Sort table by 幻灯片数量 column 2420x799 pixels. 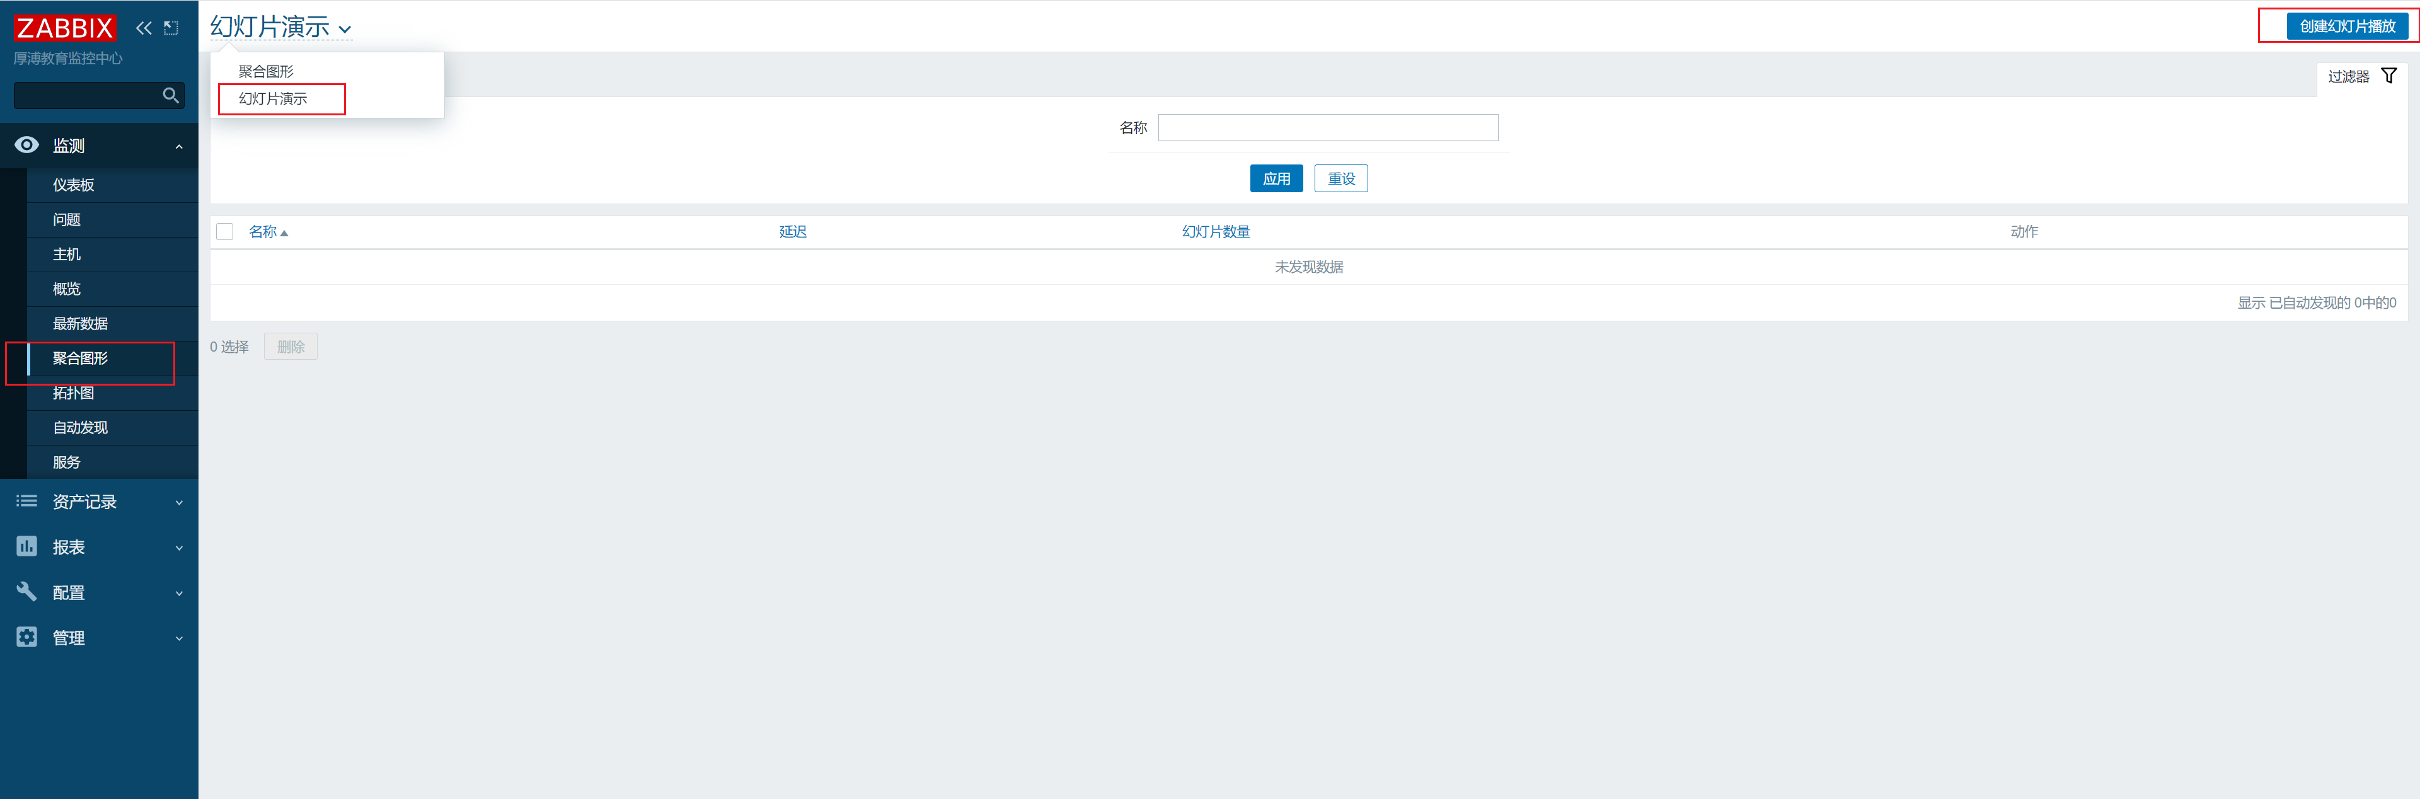tap(1216, 232)
